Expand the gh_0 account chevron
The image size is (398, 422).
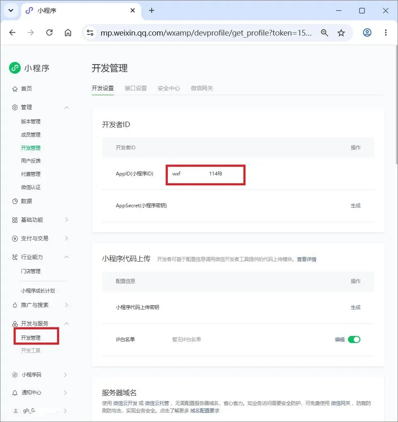point(65,411)
